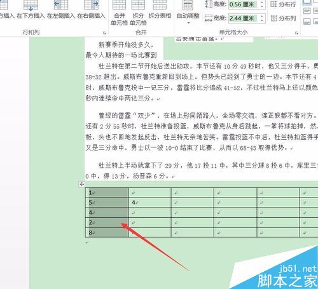Click Distribute Rows (分布行) button
The height and width of the screenshot is (289, 318).
(x=283, y=4)
